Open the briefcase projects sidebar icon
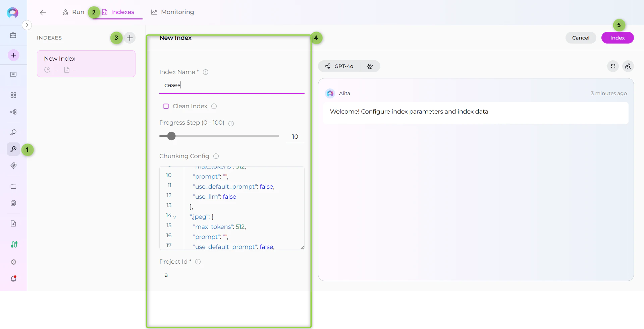The height and width of the screenshot is (329, 644). pyautogui.click(x=13, y=36)
